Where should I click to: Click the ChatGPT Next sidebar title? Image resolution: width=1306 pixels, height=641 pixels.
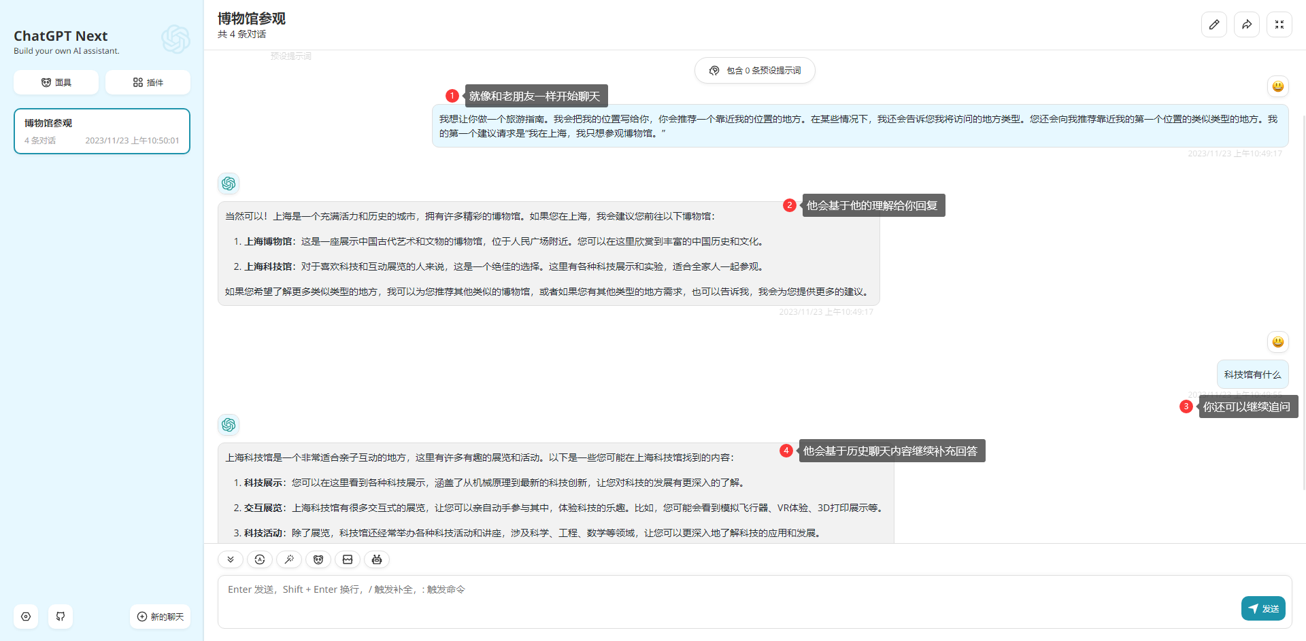click(61, 36)
